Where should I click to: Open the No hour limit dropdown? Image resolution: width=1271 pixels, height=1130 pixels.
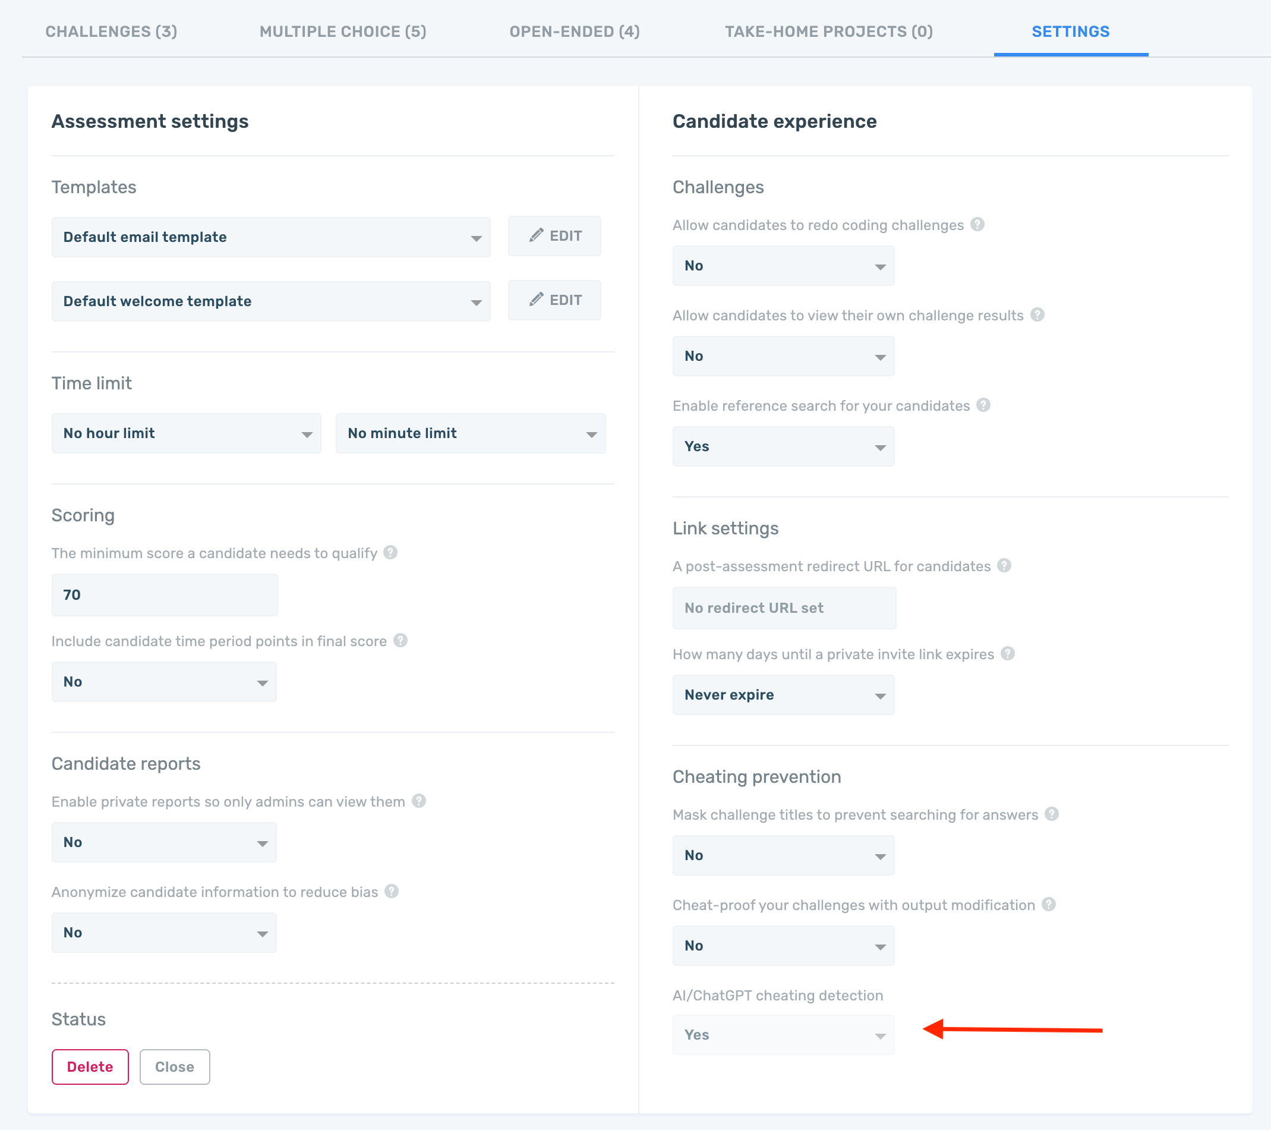point(187,433)
